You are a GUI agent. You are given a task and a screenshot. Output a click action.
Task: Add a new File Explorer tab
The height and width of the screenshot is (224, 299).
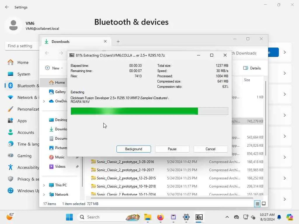[x=118, y=41]
